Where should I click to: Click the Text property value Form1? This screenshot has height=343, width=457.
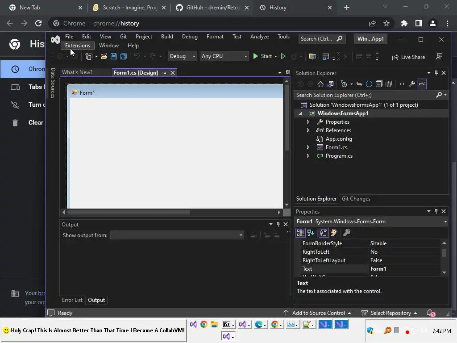click(404, 269)
